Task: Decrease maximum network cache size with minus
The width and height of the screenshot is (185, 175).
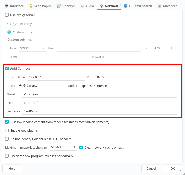Action: (68, 147)
